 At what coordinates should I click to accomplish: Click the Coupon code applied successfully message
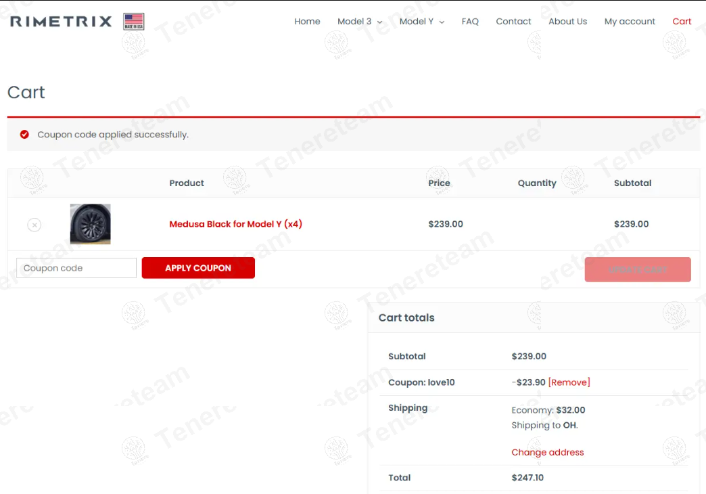(x=113, y=134)
